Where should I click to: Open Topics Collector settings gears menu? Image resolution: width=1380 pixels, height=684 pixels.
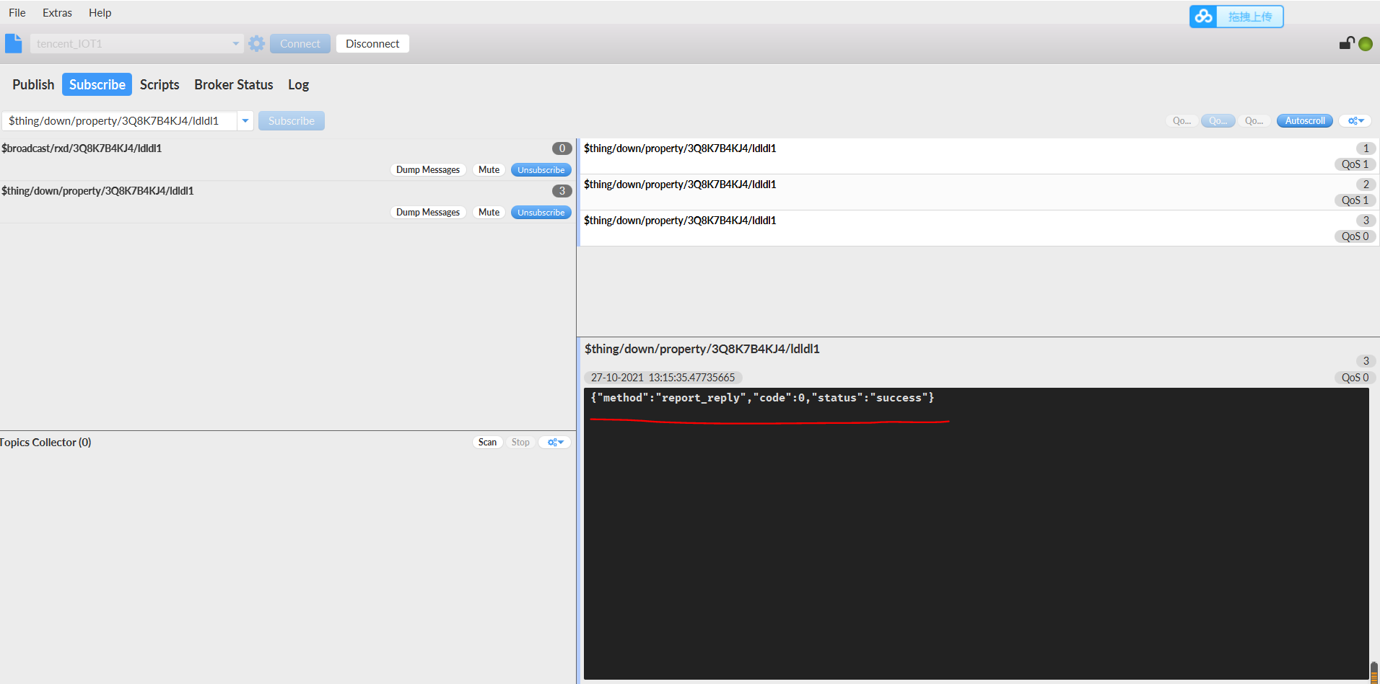click(x=555, y=443)
